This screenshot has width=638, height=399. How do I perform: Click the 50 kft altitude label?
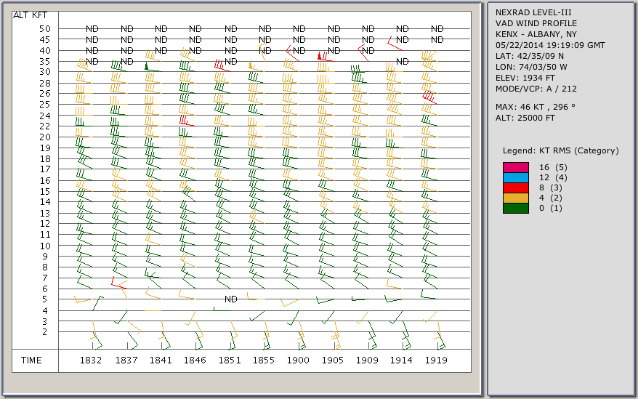45,29
